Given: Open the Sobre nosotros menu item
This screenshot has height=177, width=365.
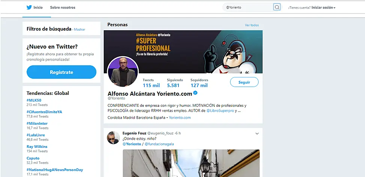Looking at the screenshot, I should tap(63, 7).
